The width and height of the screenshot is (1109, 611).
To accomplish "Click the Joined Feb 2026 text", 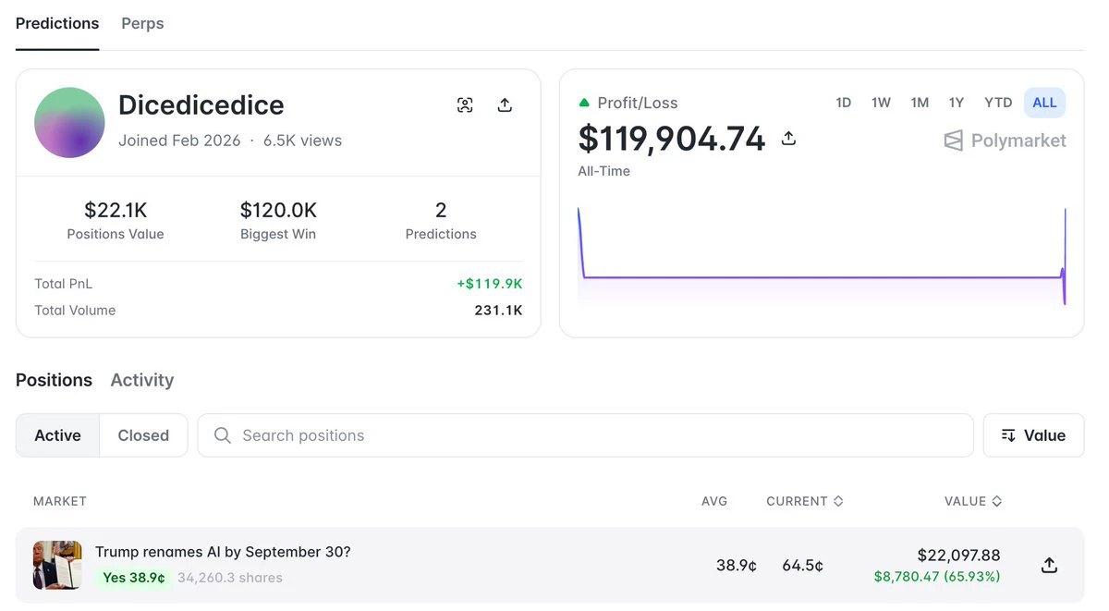I will pos(179,141).
